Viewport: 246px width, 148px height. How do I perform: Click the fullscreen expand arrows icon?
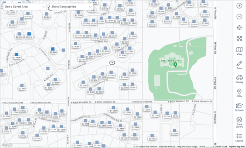click(x=239, y=38)
